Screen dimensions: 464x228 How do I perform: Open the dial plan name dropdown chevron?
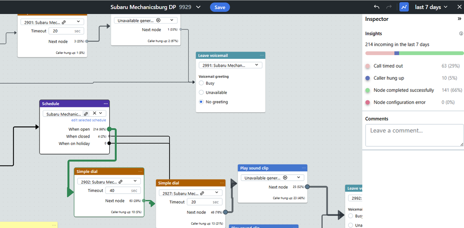pyautogui.click(x=198, y=7)
